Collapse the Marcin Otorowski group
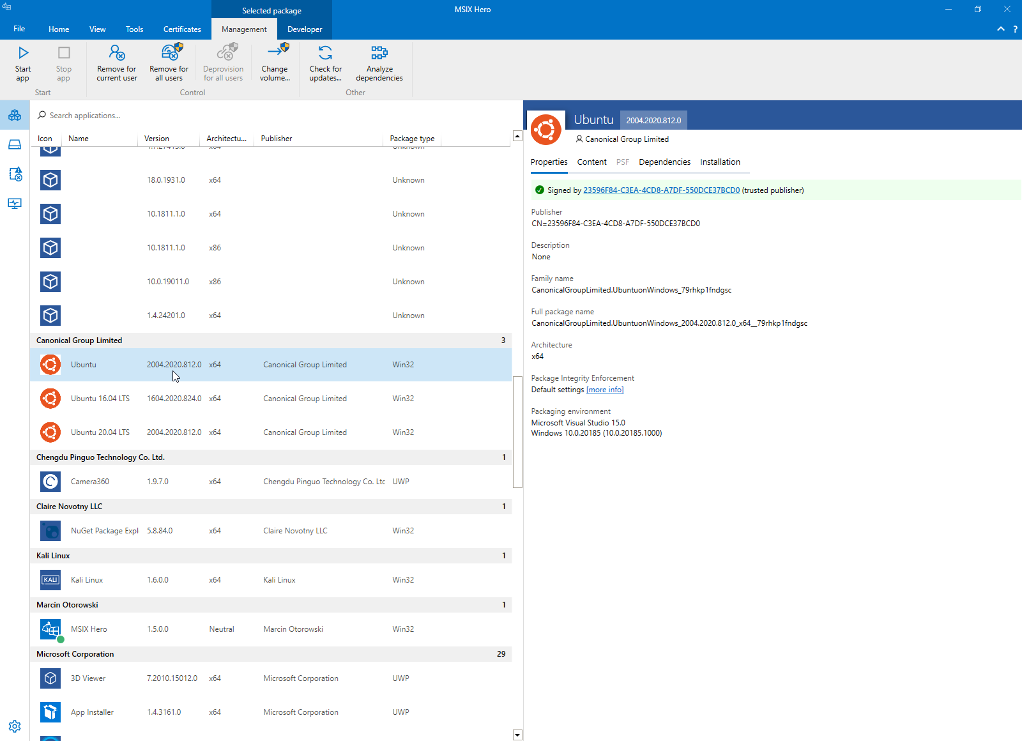 click(x=271, y=605)
